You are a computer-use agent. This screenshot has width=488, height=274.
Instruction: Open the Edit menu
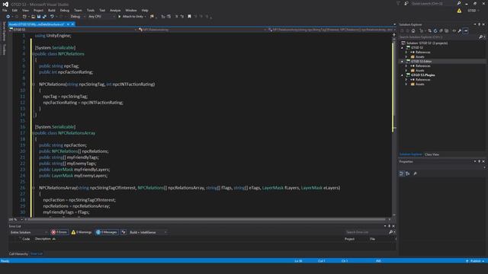(14, 10)
